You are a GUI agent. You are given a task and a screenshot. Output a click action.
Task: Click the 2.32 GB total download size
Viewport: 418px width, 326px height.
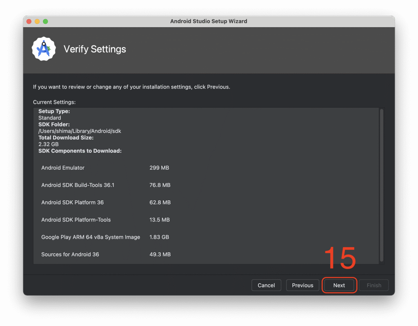tap(48, 144)
